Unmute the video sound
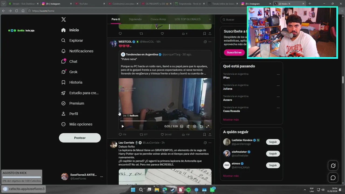Screen dimensions: 345x194 coord(188,126)
